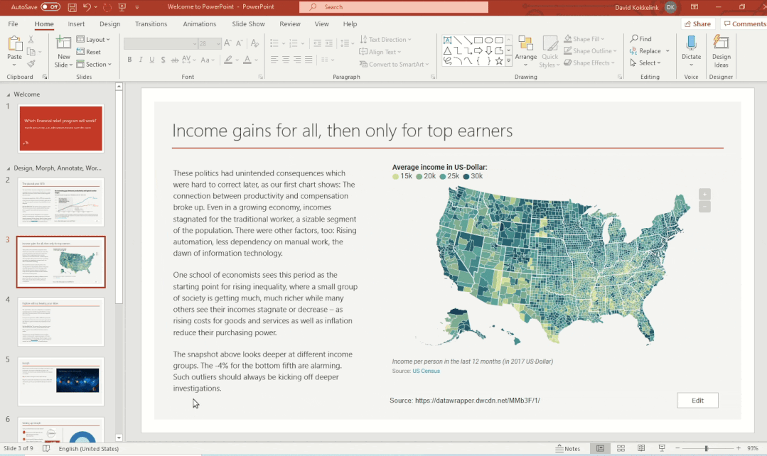767x456 pixels.
Task: Open the font size dropdown
Action: (x=218, y=43)
